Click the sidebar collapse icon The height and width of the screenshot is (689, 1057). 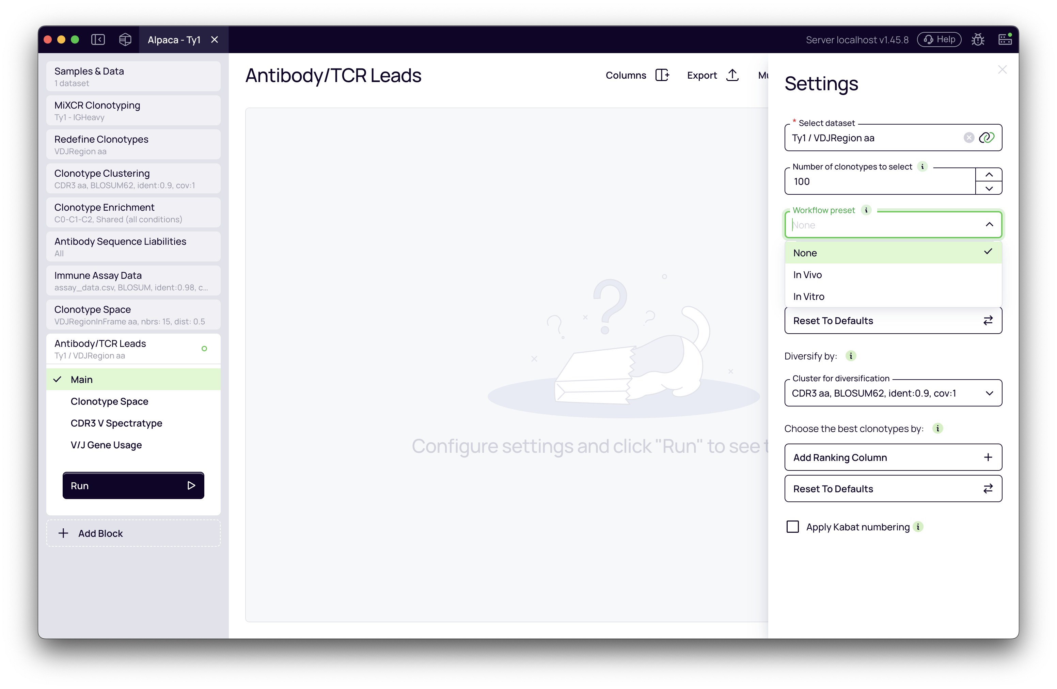98,39
